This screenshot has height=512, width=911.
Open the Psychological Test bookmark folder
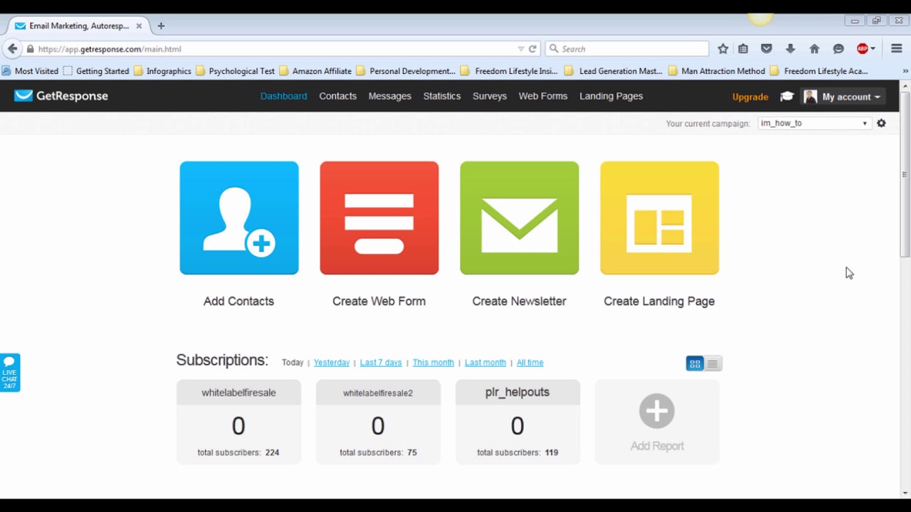pos(235,71)
